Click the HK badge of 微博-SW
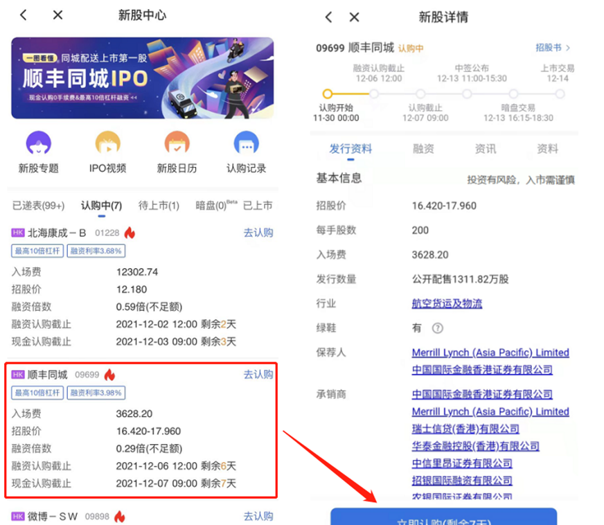This screenshot has height=525, width=604. 18,516
